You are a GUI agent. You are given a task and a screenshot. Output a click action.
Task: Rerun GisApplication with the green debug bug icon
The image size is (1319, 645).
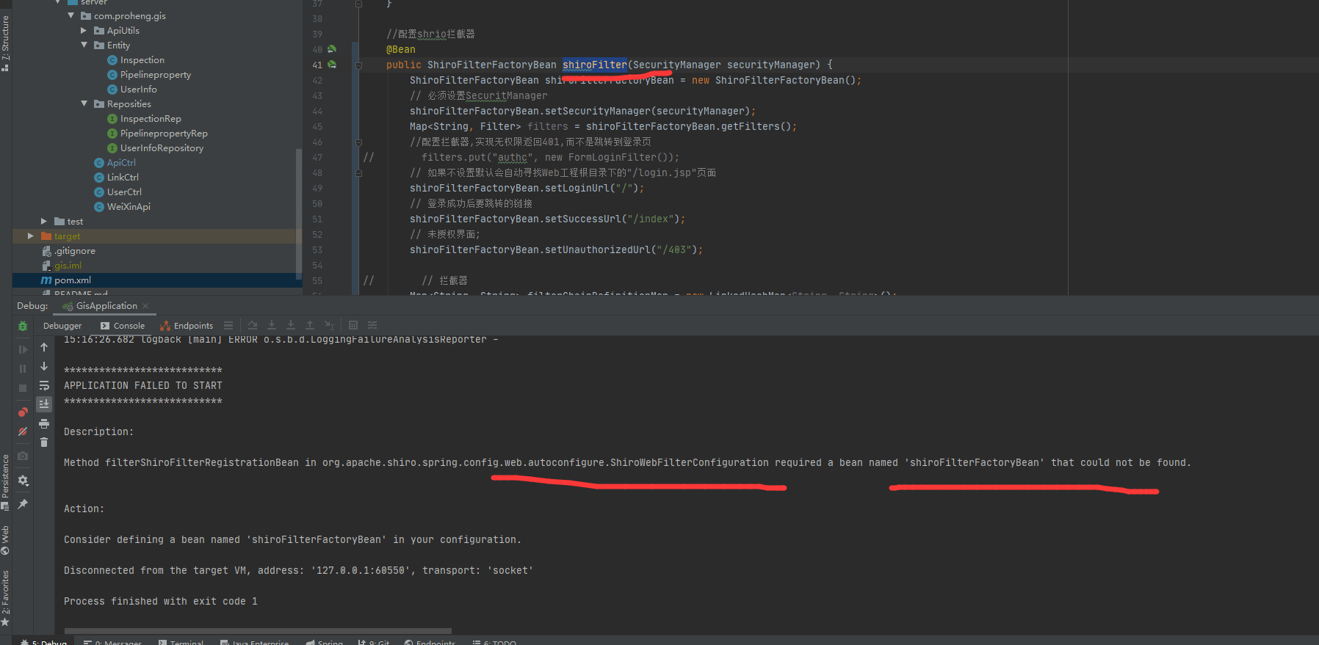coord(23,326)
